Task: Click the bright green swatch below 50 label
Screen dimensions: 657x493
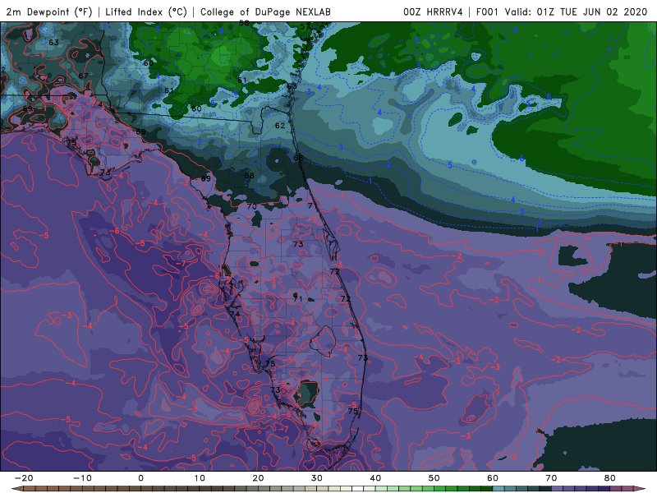Action: pyautogui.click(x=440, y=489)
